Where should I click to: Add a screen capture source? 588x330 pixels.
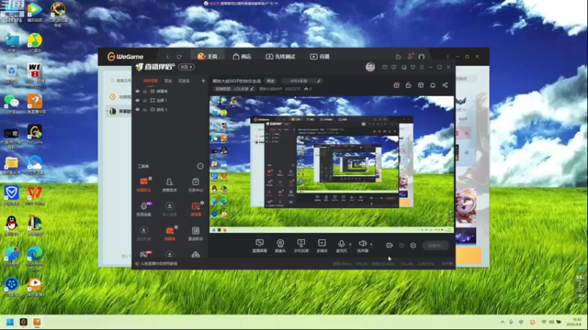click(x=259, y=246)
